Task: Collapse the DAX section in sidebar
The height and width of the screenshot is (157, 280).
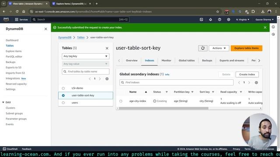Action: coord(3,102)
